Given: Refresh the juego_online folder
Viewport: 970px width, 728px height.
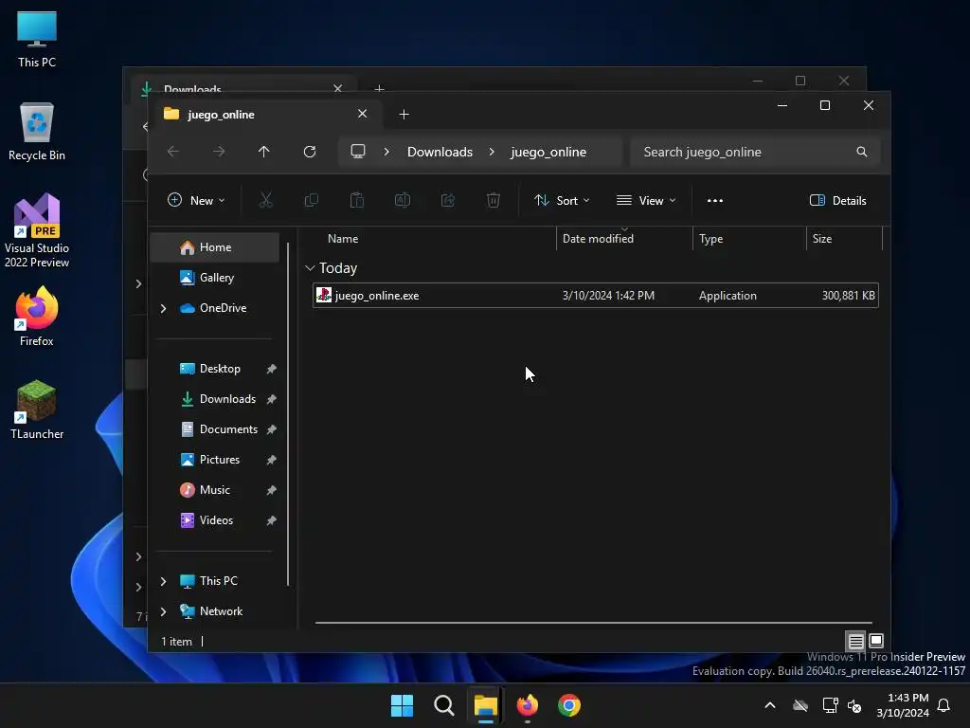Looking at the screenshot, I should click(310, 152).
